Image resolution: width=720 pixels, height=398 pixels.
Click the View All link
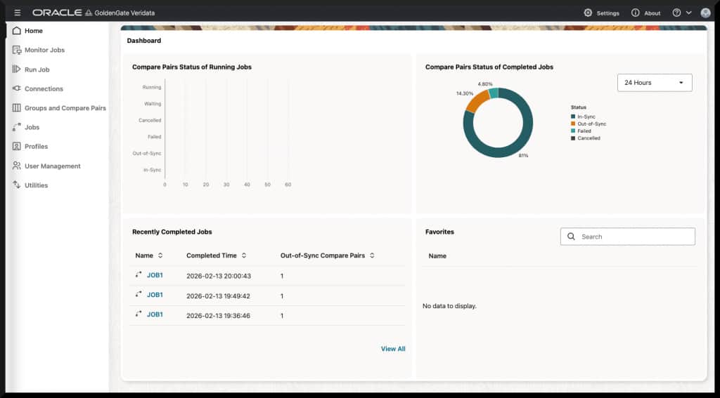[x=393, y=349]
